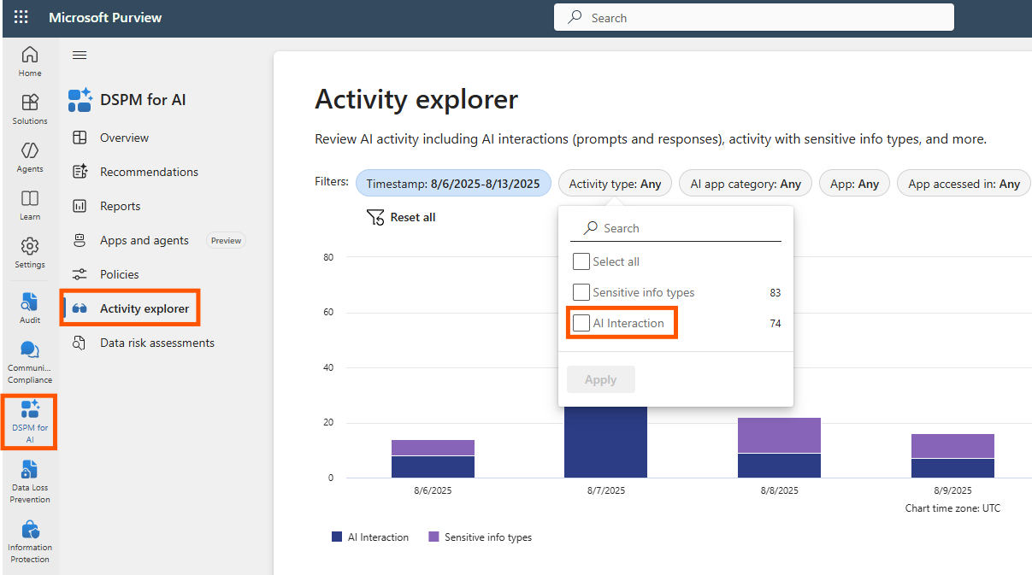1032x575 pixels.
Task: Click the Home icon in left rail
Action: (x=30, y=55)
